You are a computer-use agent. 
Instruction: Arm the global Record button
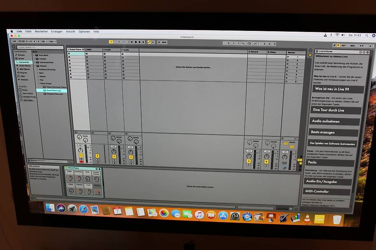tap(140, 42)
